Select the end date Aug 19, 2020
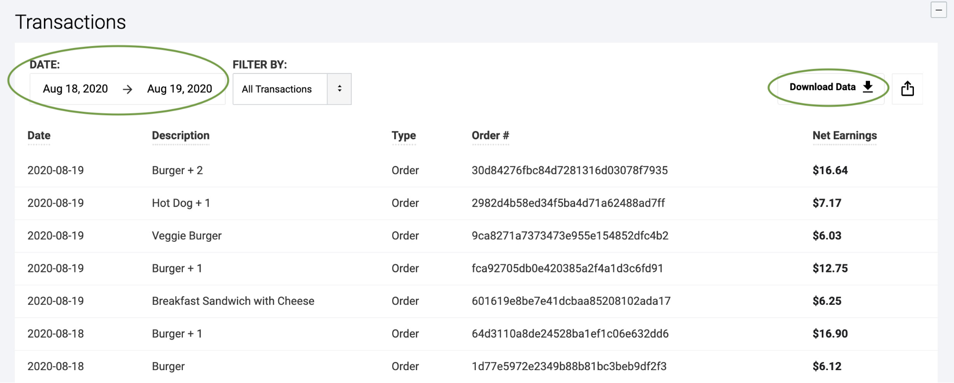This screenshot has width=954, height=383. (179, 89)
